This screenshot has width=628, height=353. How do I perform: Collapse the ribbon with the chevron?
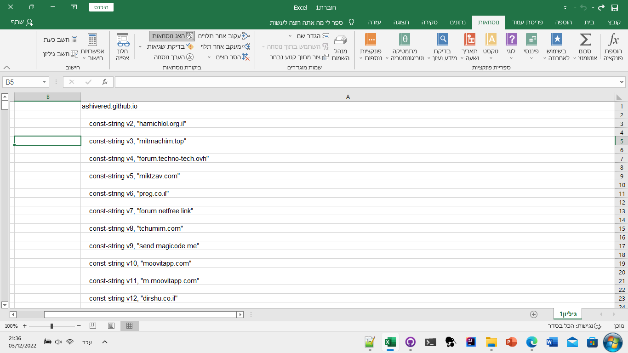tap(6, 67)
